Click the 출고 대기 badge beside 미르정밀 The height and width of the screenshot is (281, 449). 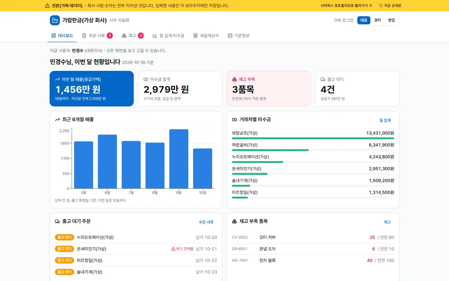click(64, 260)
